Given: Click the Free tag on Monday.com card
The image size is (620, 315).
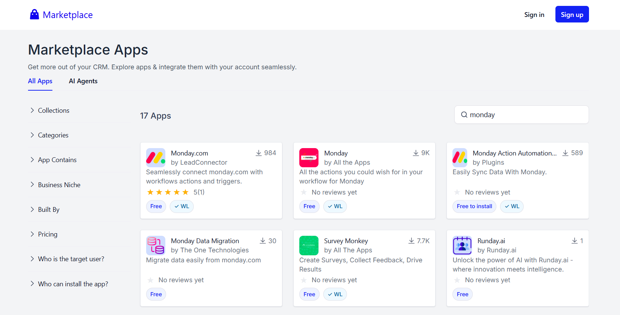Looking at the screenshot, I should point(156,206).
